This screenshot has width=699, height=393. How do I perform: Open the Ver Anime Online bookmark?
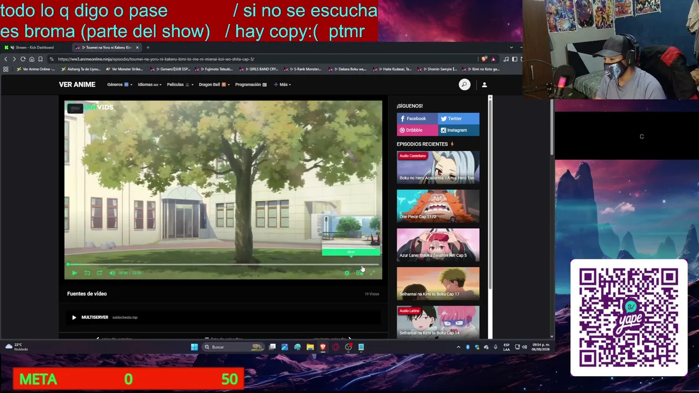pos(36,69)
